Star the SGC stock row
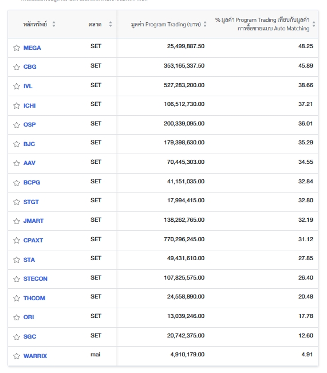The height and width of the screenshot is (373, 327). 17,337
